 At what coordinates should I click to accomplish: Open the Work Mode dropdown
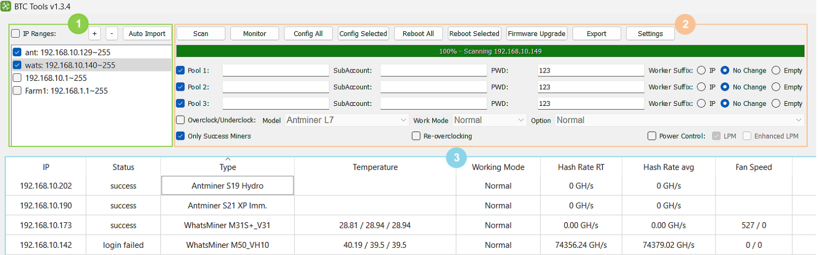click(489, 120)
